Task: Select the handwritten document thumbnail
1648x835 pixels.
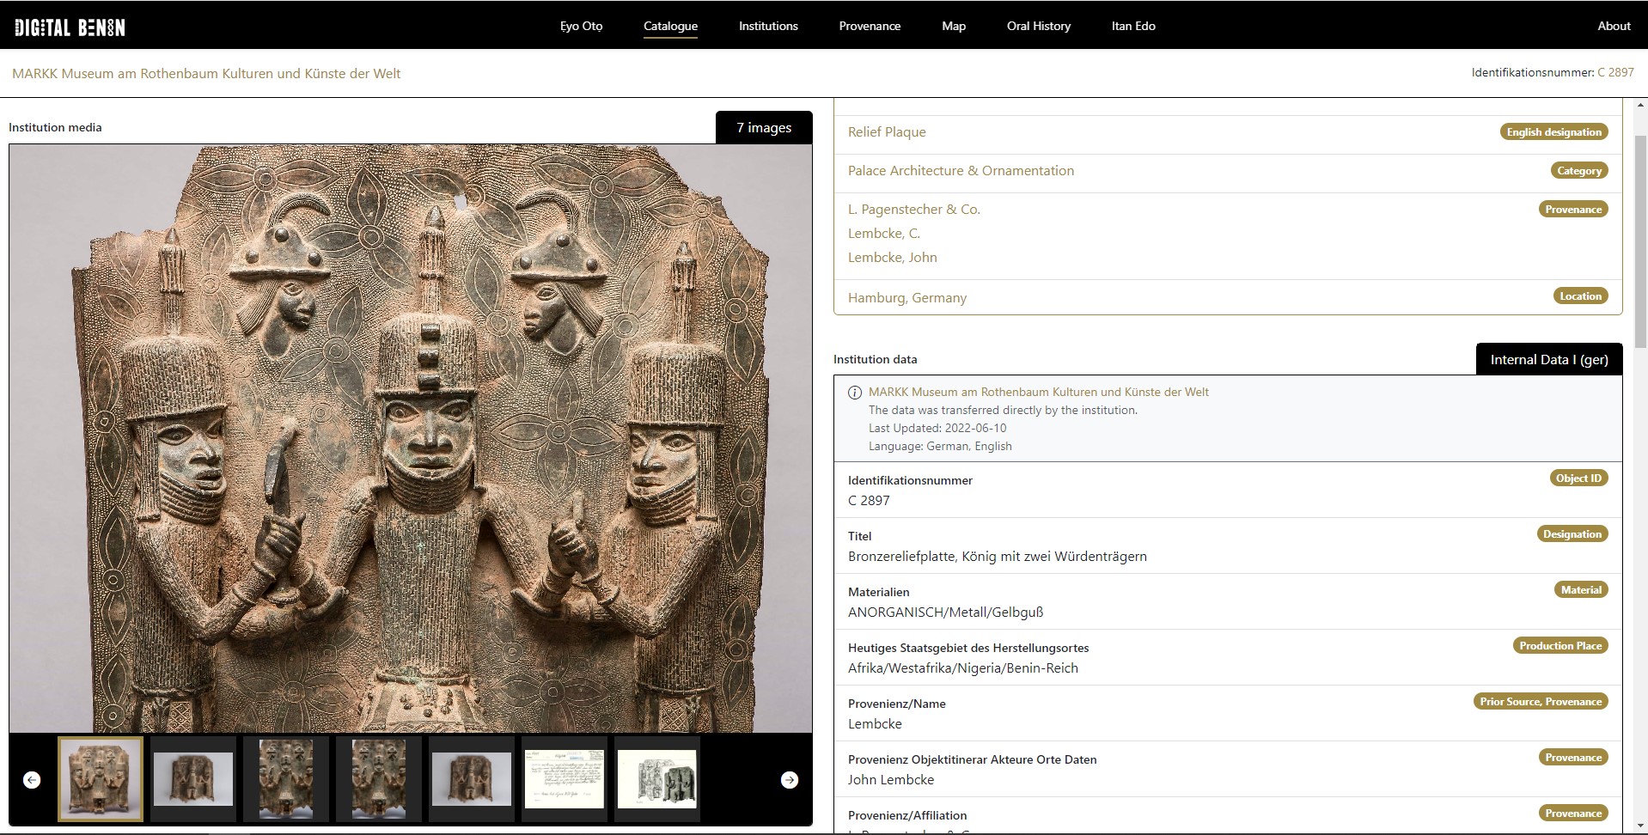Action: 564,779
